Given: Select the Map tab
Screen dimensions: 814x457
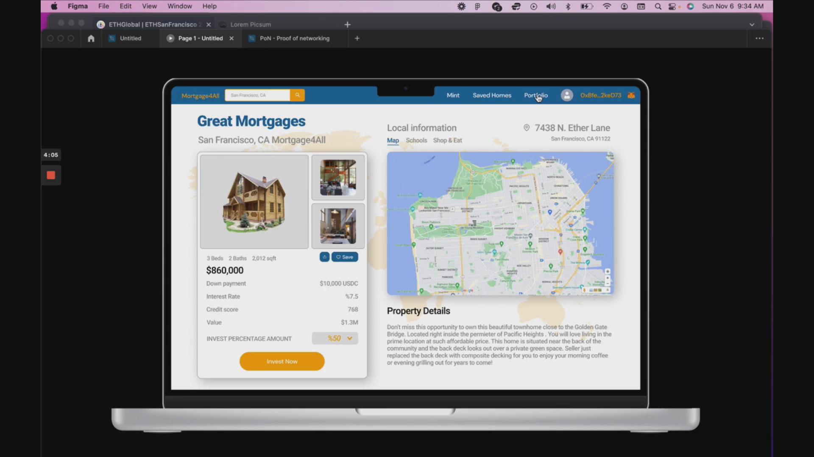Looking at the screenshot, I should pos(393,140).
